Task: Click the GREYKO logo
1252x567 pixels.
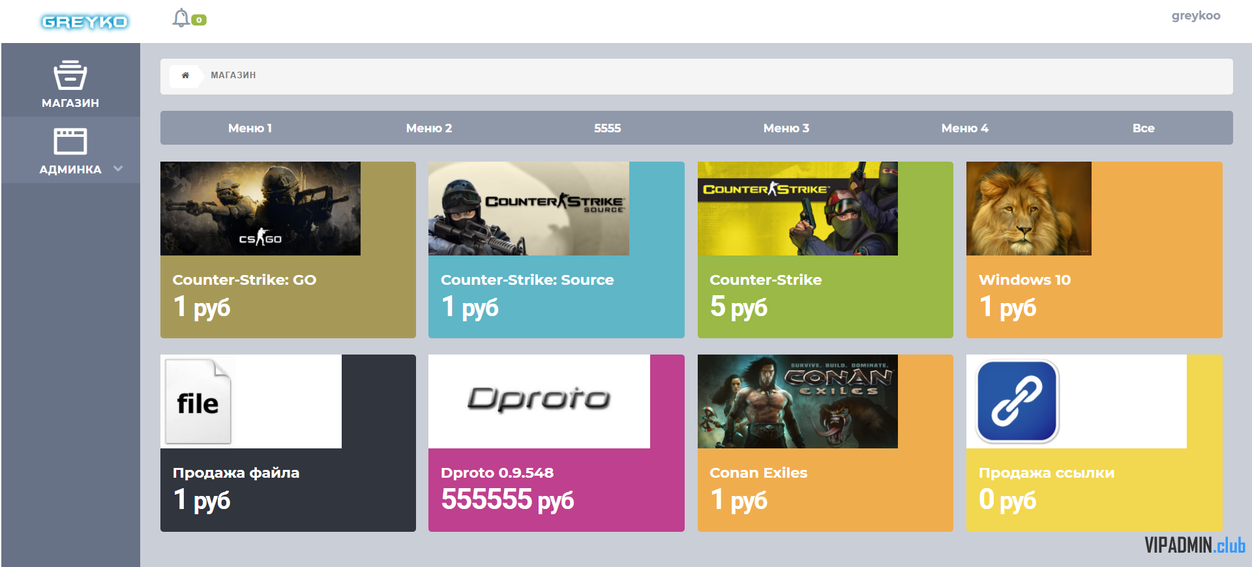Action: [x=85, y=22]
